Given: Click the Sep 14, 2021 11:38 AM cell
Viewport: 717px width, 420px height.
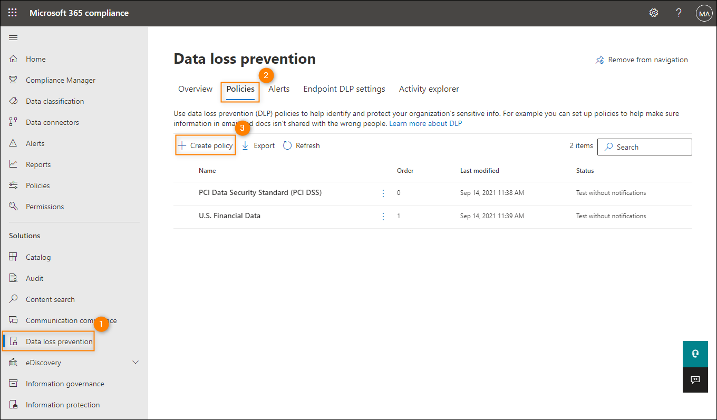Looking at the screenshot, I should click(x=492, y=193).
